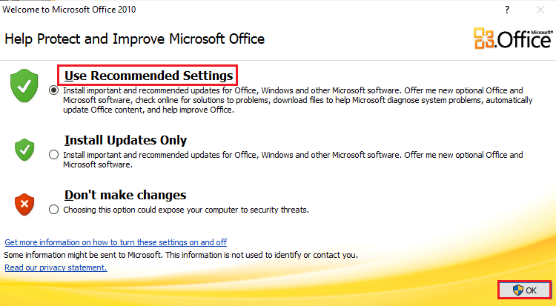
Task: Select the Use Recommended Settings radio button
Action: 53,90
